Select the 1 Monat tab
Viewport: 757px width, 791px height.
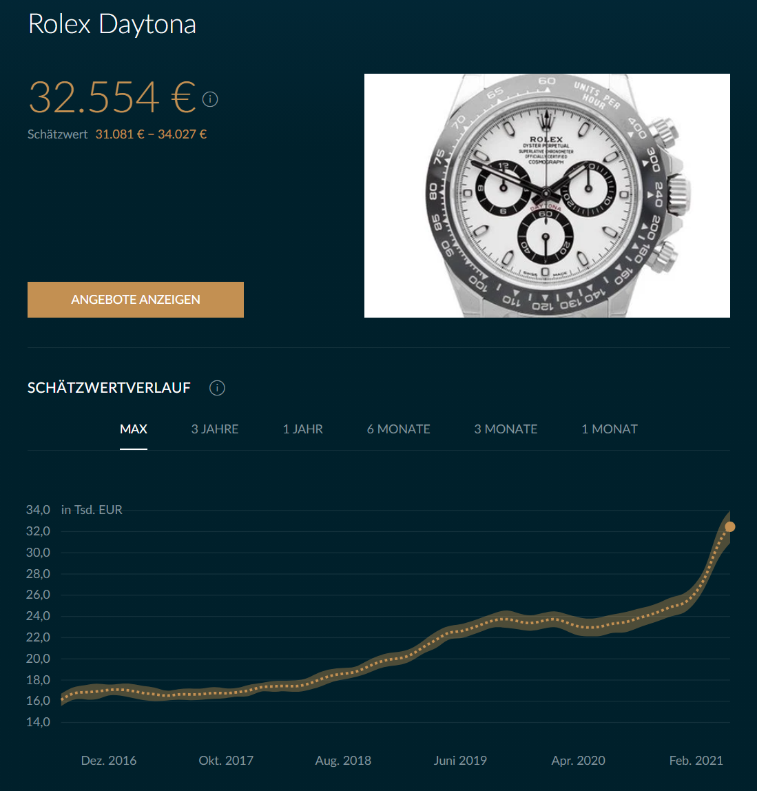point(609,429)
